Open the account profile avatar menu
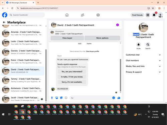This screenshot has height=125, width=167. pos(160,15)
